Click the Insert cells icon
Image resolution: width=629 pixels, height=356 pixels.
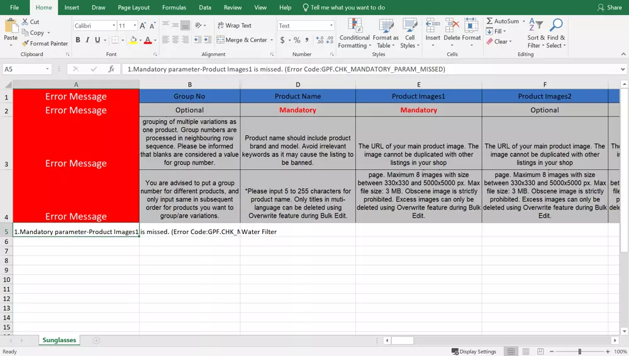433,26
